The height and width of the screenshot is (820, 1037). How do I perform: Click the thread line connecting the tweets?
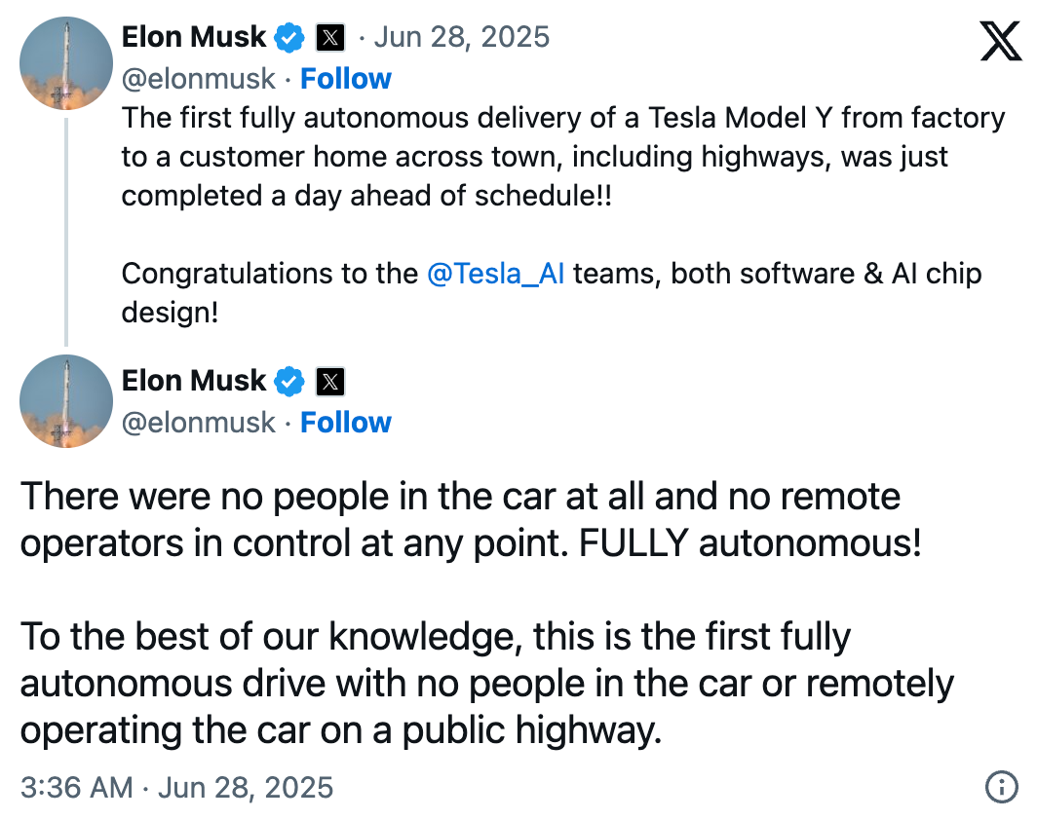pyautogui.click(x=66, y=232)
